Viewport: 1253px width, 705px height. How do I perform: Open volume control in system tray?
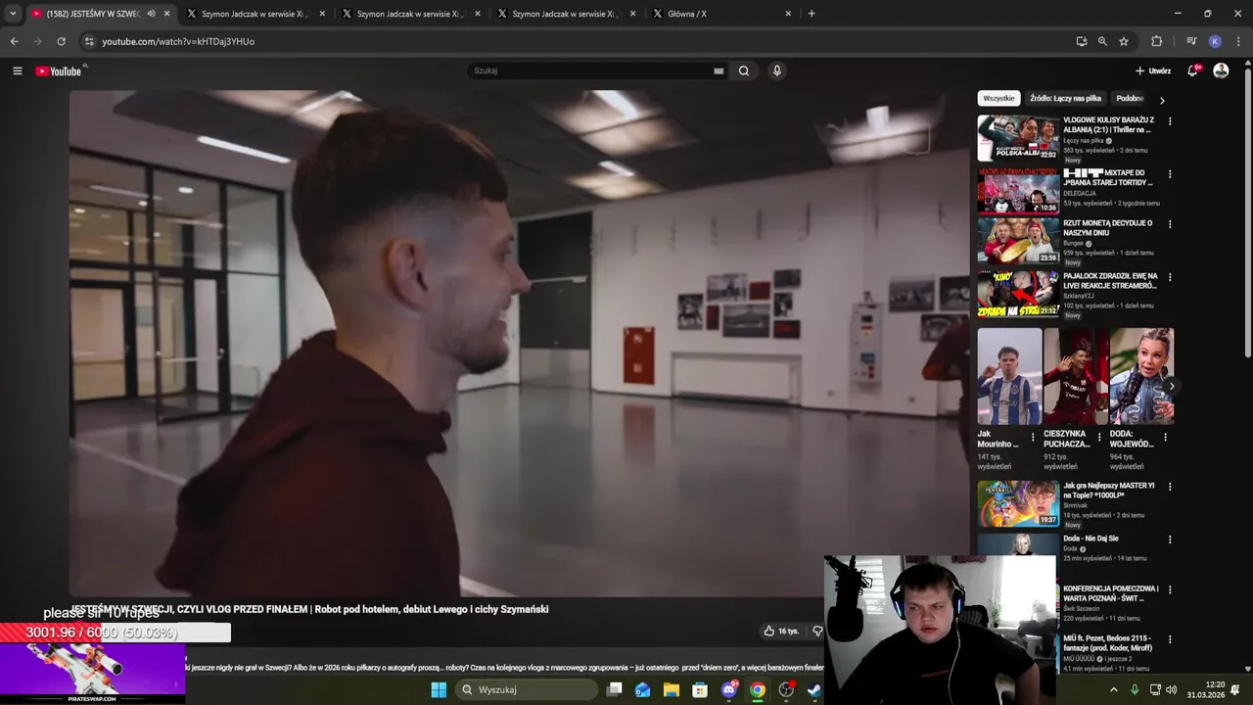point(1172,689)
